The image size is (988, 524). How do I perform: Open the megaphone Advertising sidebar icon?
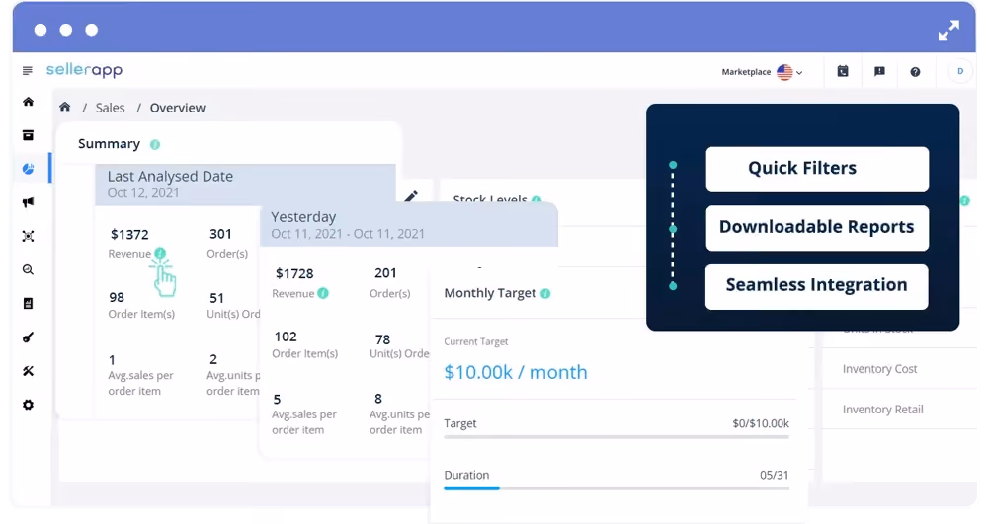coord(29,202)
